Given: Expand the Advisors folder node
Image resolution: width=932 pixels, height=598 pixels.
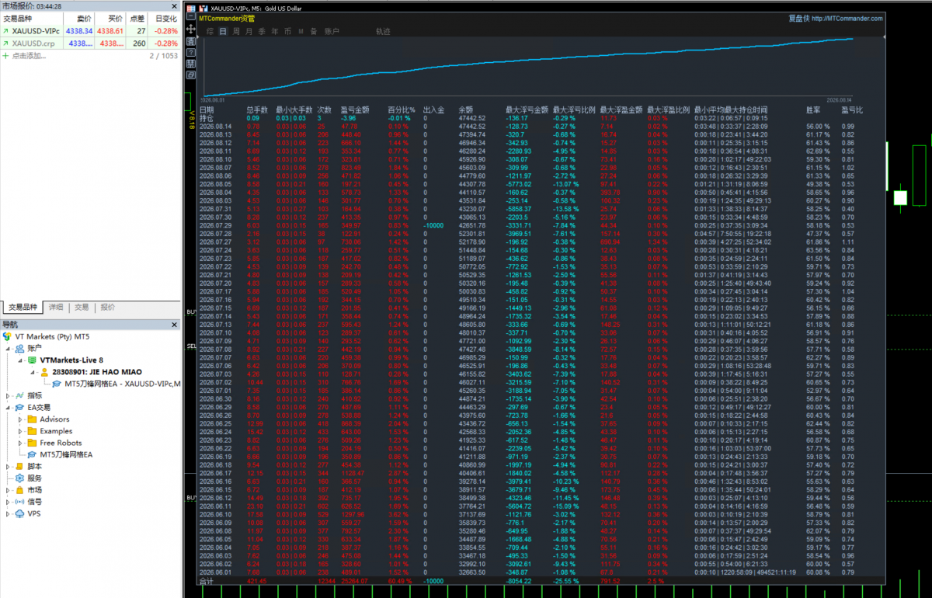Looking at the screenshot, I should (x=20, y=419).
